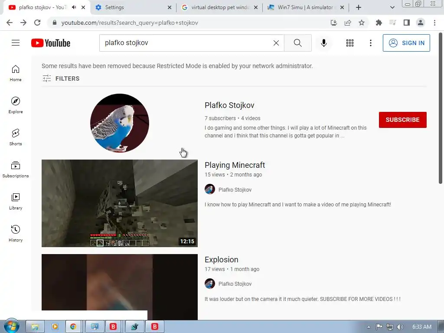
Task: Open History in the sidebar
Action: point(16,233)
